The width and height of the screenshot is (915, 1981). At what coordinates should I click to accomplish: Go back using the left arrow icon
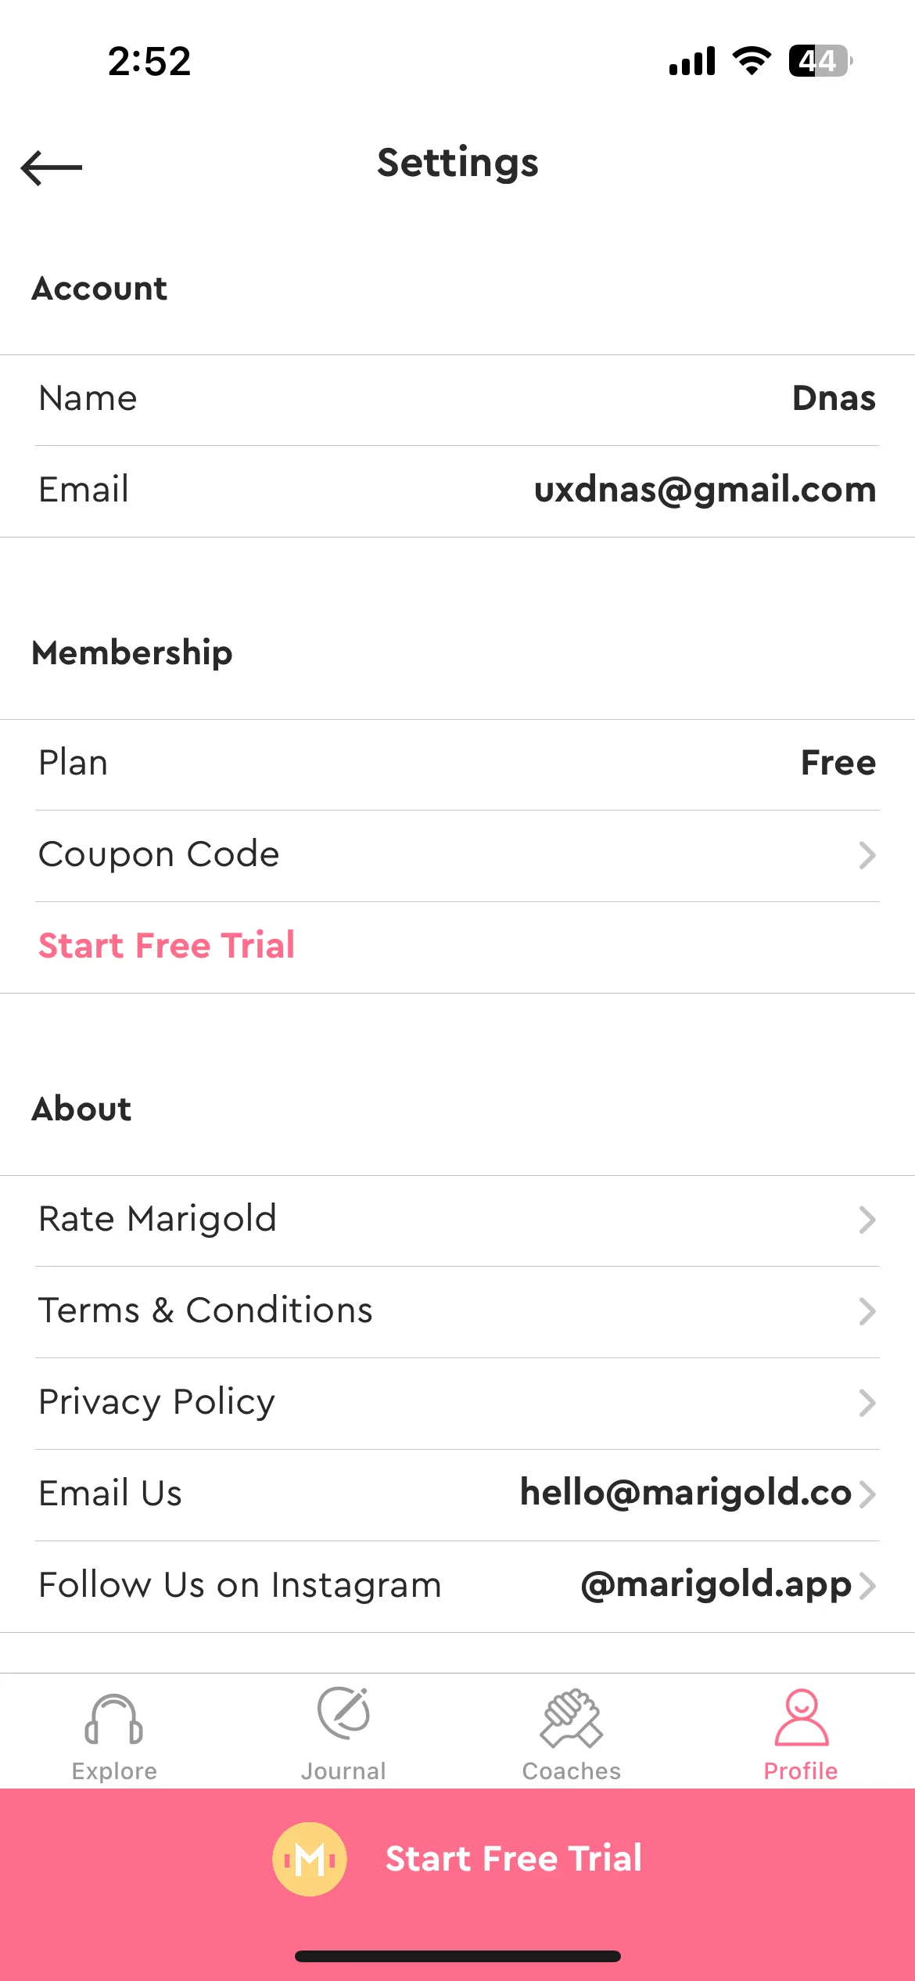pos(52,167)
